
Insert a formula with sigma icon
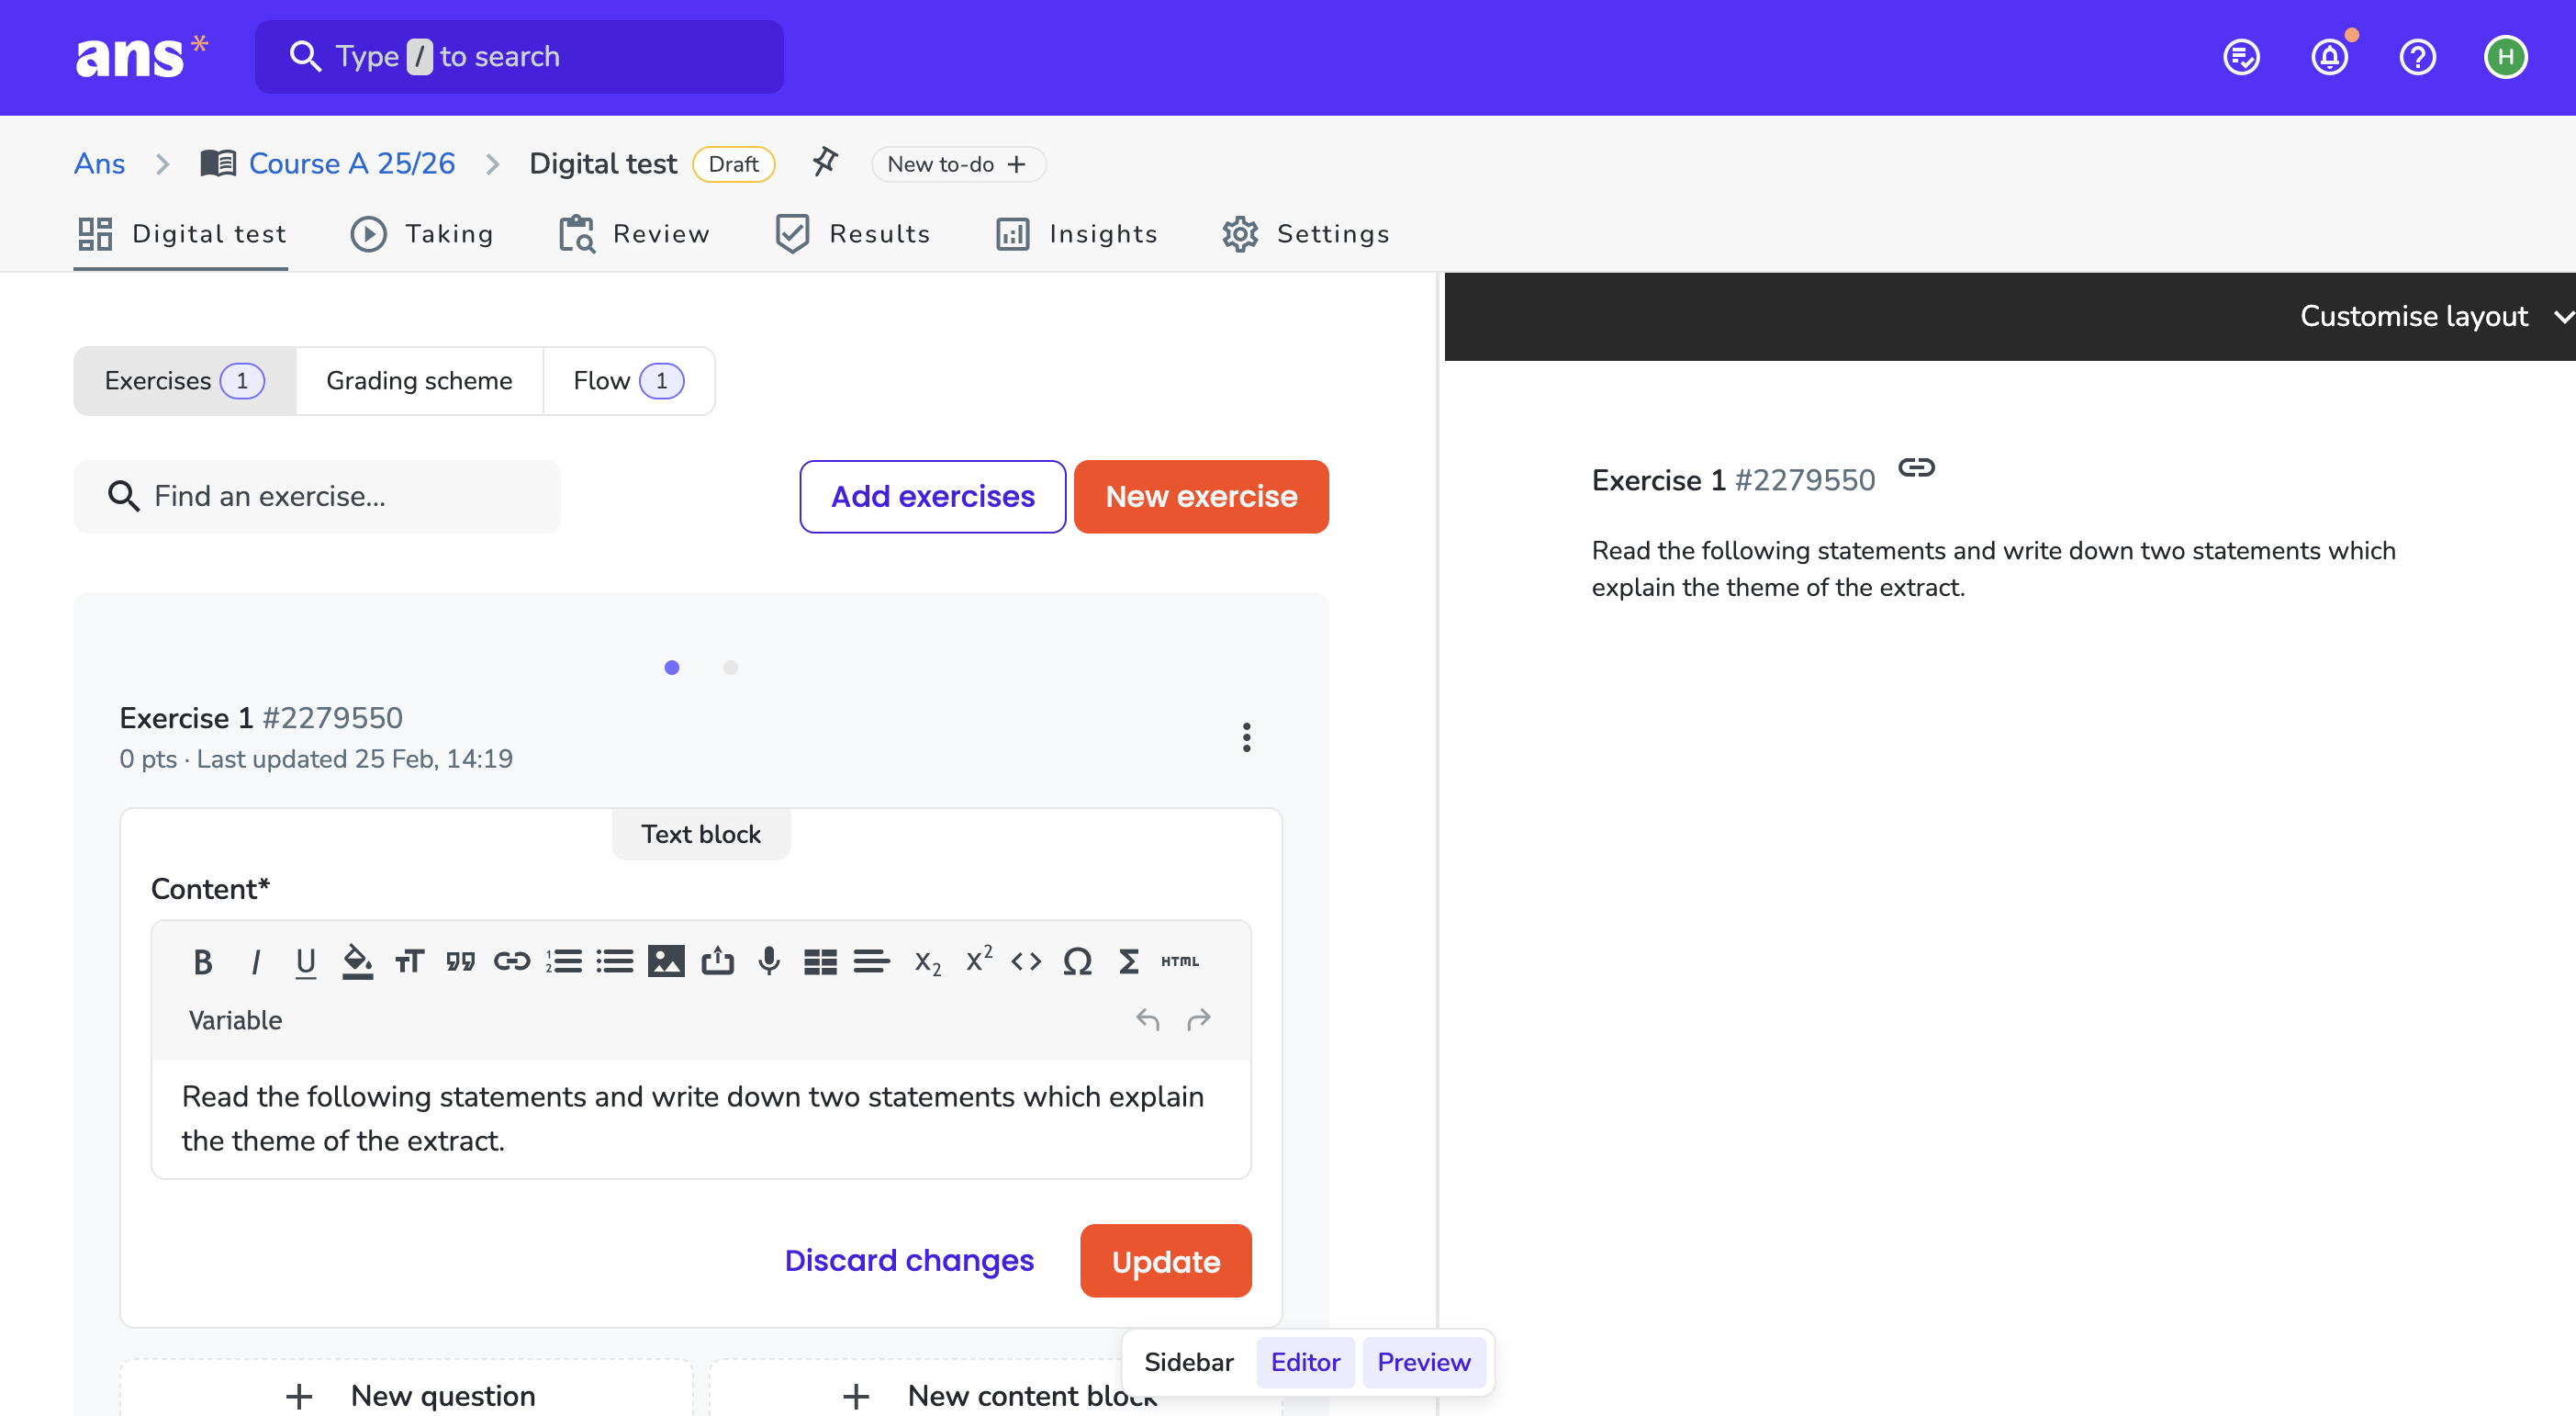(x=1129, y=961)
